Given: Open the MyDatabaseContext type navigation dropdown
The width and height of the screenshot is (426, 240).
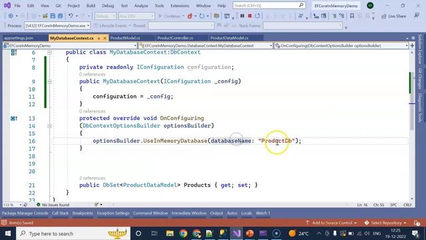Looking at the screenshot, I should click(x=206, y=46).
